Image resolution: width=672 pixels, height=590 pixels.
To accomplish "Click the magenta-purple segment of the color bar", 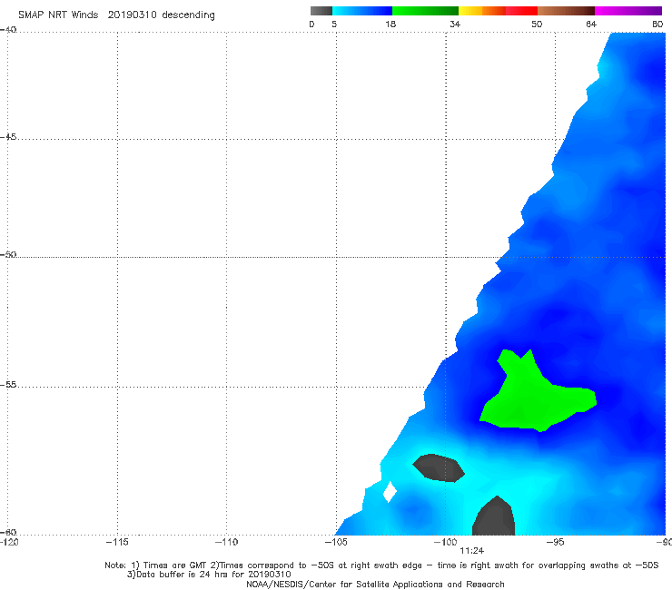I will click(628, 11).
